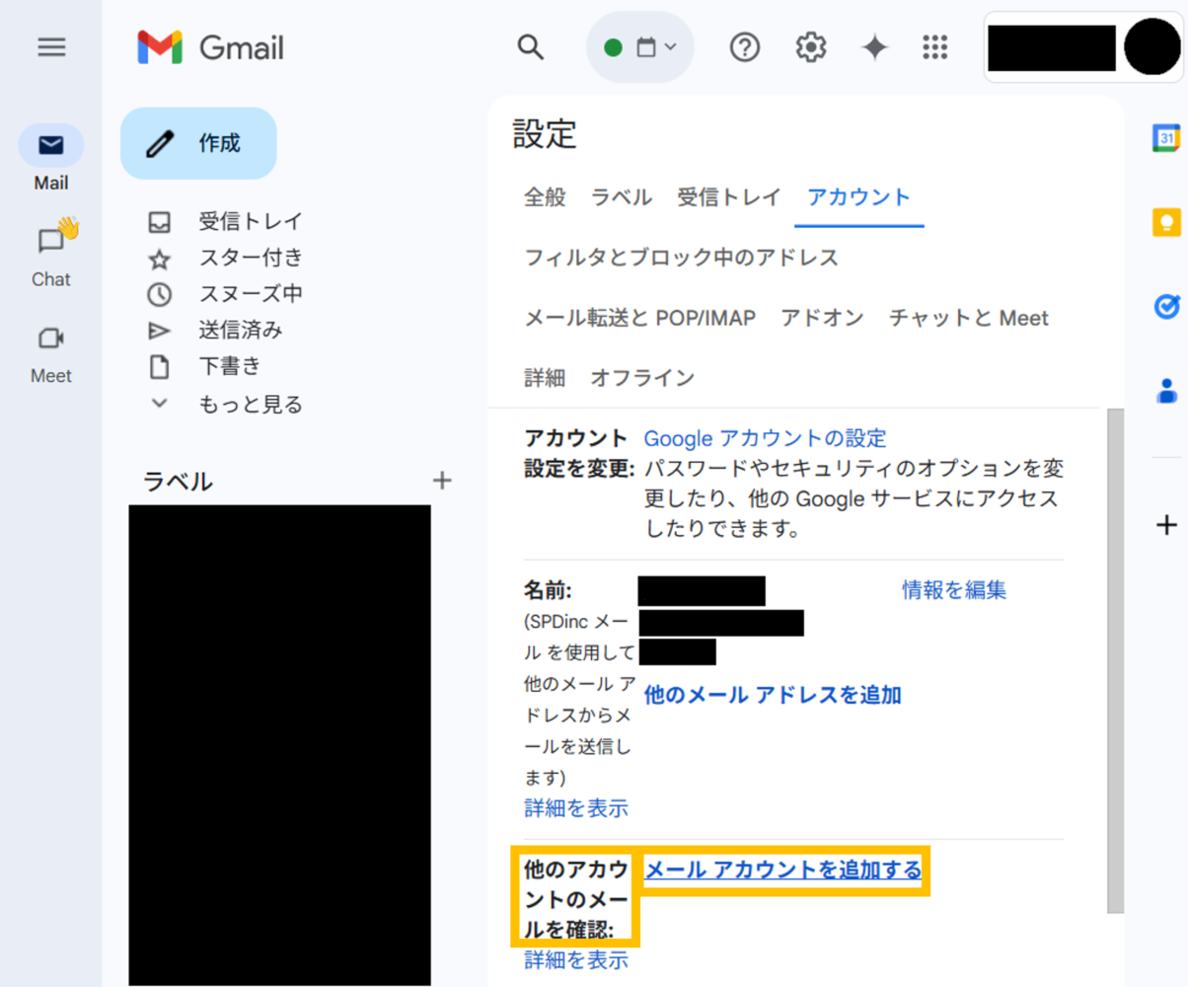
Task: Click 詳細を表示 under 名前 section
Action: [x=576, y=808]
